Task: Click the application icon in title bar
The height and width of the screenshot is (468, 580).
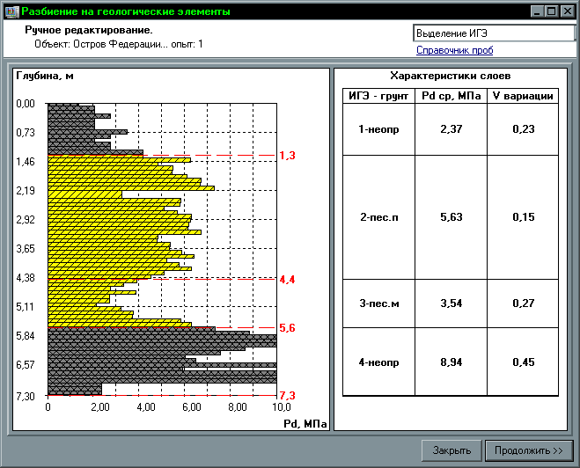Action: click(x=11, y=12)
